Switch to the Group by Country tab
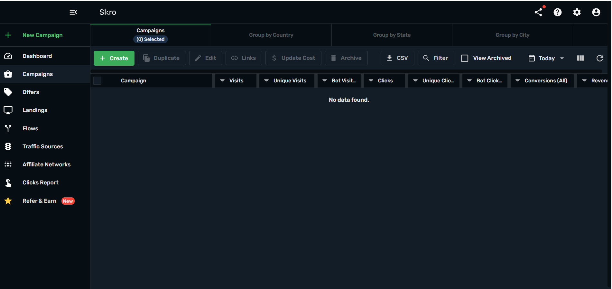Viewport: 612px width, 289px height. pyautogui.click(x=271, y=35)
